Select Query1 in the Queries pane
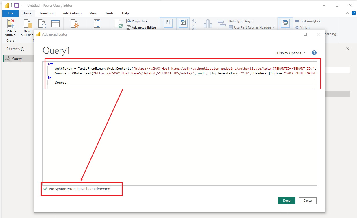The height and width of the screenshot is (218, 357). pos(18,58)
